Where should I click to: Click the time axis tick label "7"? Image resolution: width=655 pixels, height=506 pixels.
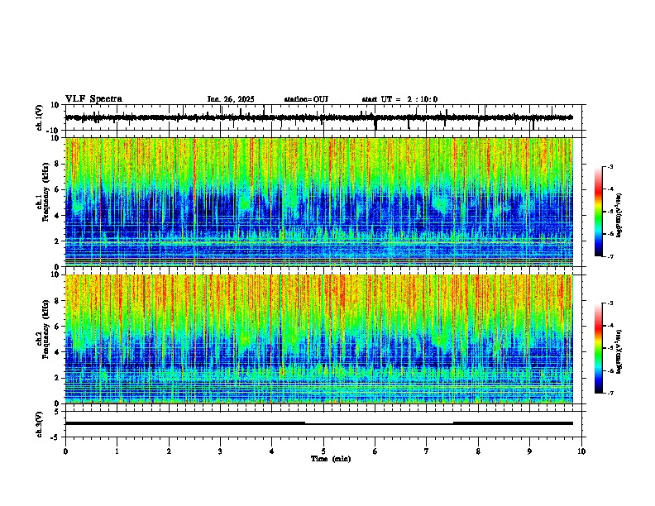427,451
